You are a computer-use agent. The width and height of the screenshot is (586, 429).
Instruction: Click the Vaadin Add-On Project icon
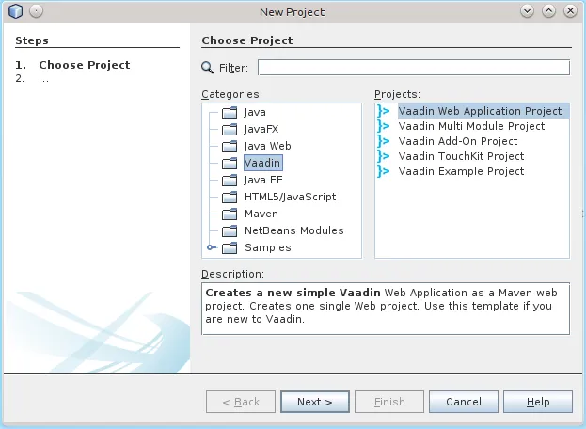[384, 141]
